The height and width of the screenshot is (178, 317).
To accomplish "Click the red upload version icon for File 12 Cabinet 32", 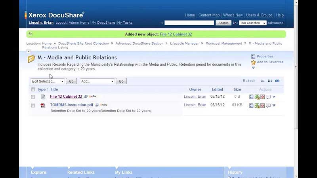I will click(x=263, y=97).
